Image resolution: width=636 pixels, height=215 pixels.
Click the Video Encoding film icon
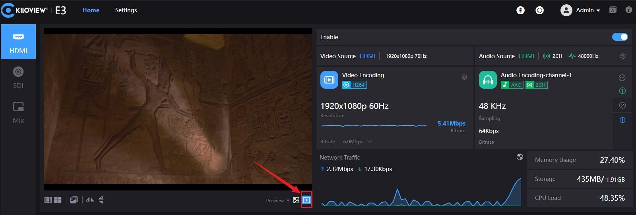[329, 80]
